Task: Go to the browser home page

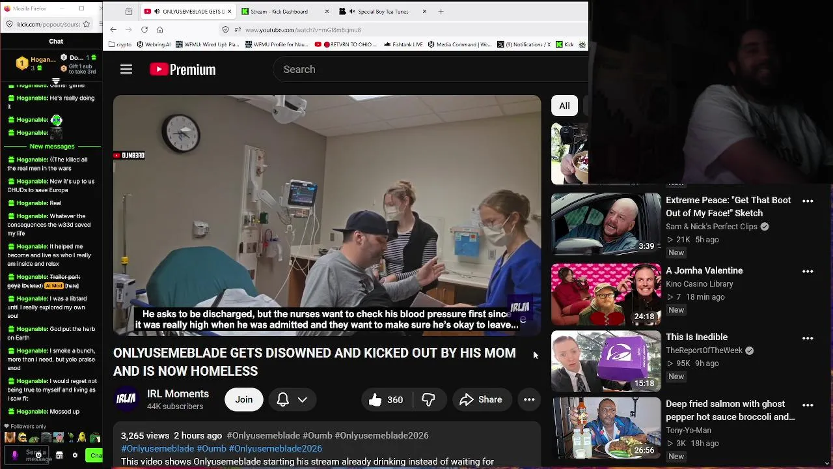Action: [x=160, y=29]
